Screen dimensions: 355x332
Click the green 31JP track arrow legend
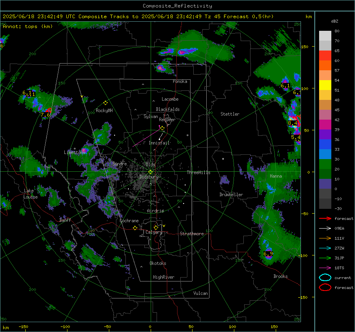pyautogui.click(x=325, y=258)
